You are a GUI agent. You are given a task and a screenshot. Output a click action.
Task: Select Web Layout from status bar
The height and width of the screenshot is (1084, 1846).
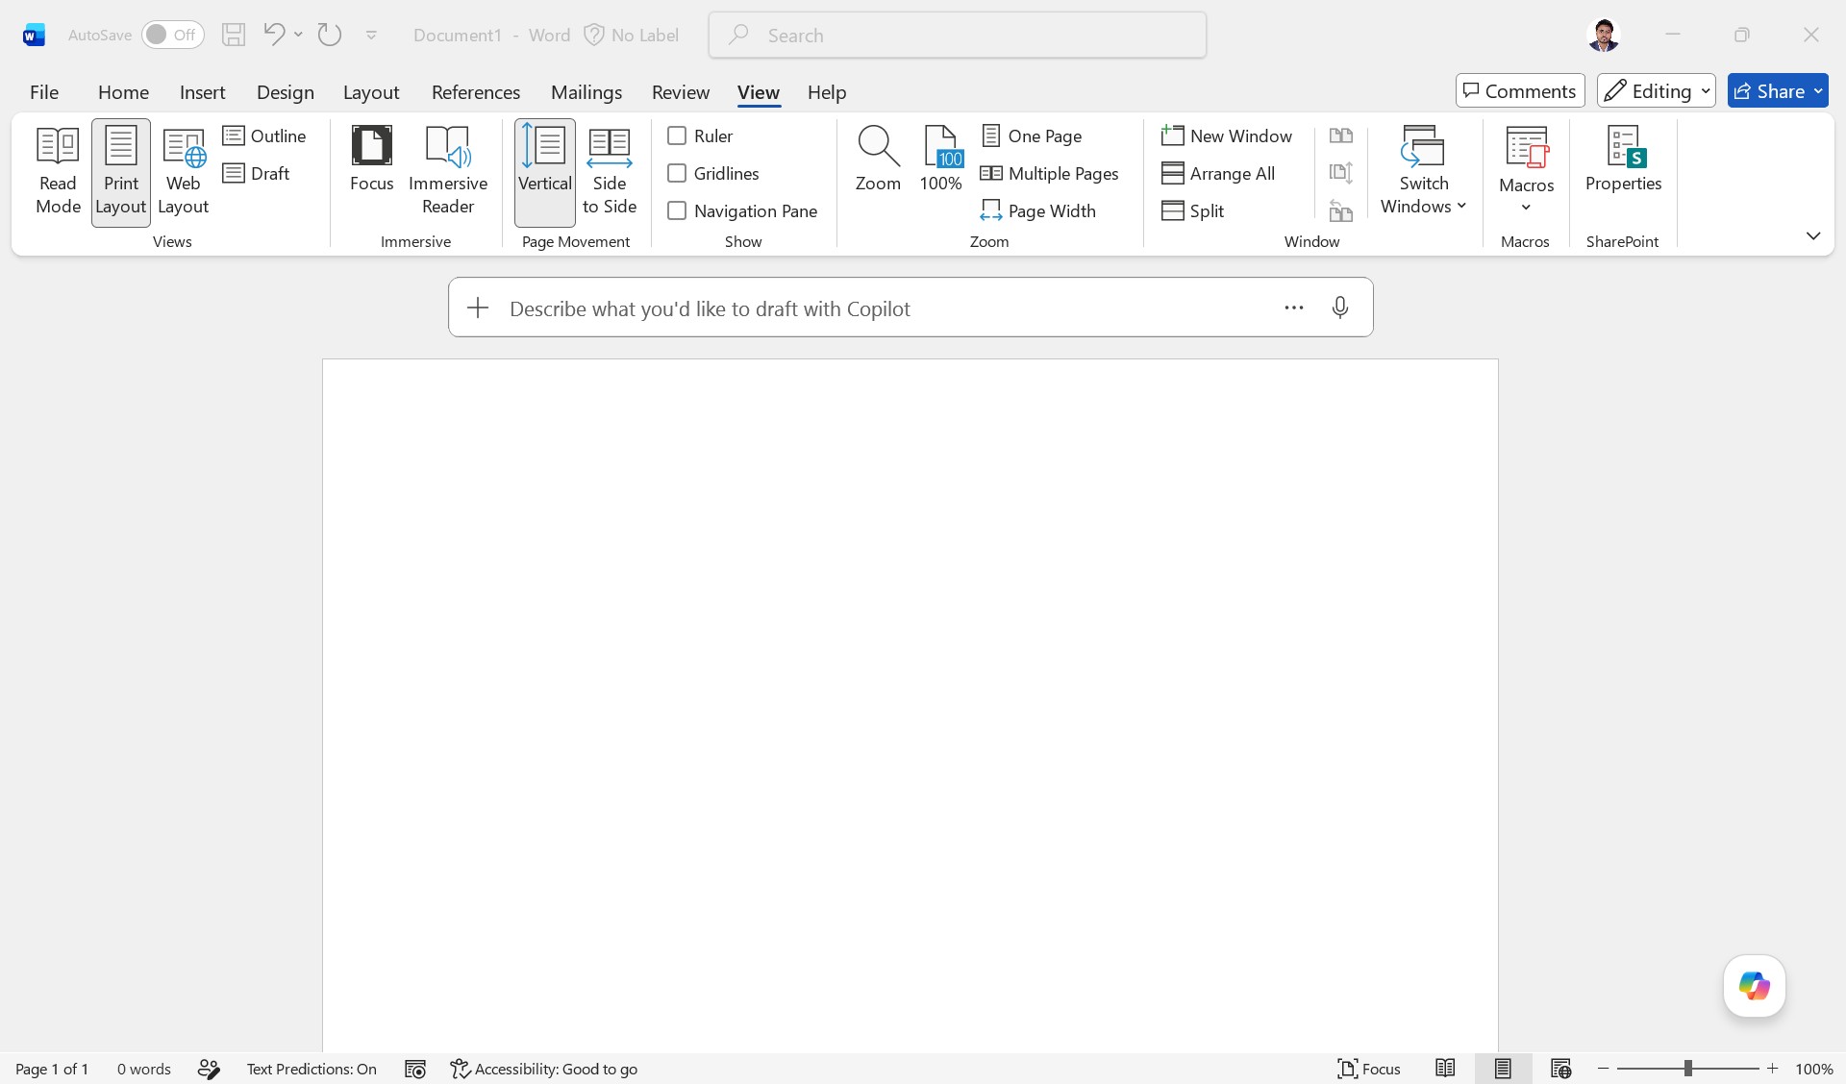pos(1560,1069)
